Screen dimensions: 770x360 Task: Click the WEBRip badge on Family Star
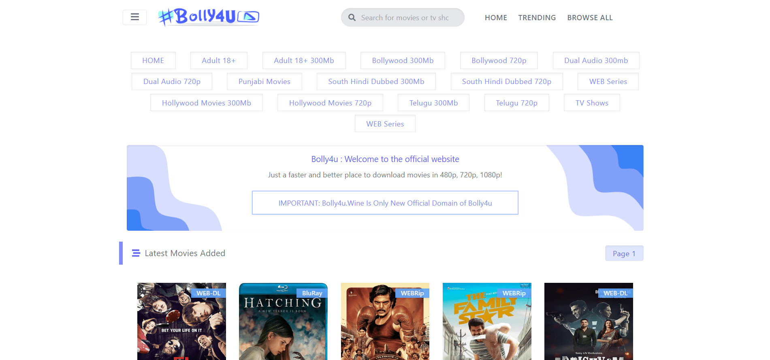pyautogui.click(x=514, y=293)
